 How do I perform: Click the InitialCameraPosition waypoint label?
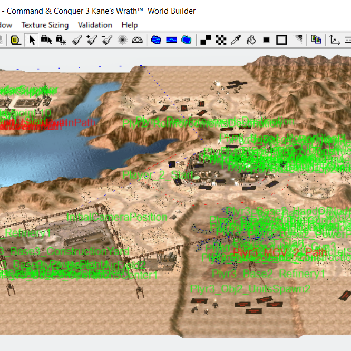[x=117, y=217]
